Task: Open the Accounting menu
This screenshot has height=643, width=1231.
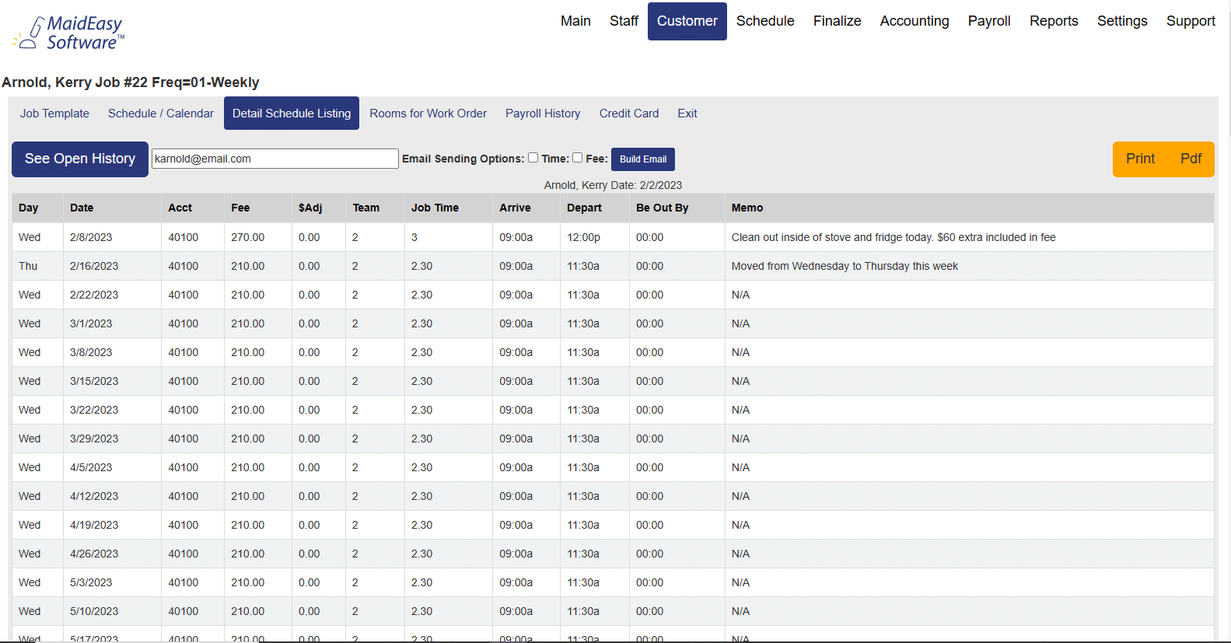Action: click(915, 21)
